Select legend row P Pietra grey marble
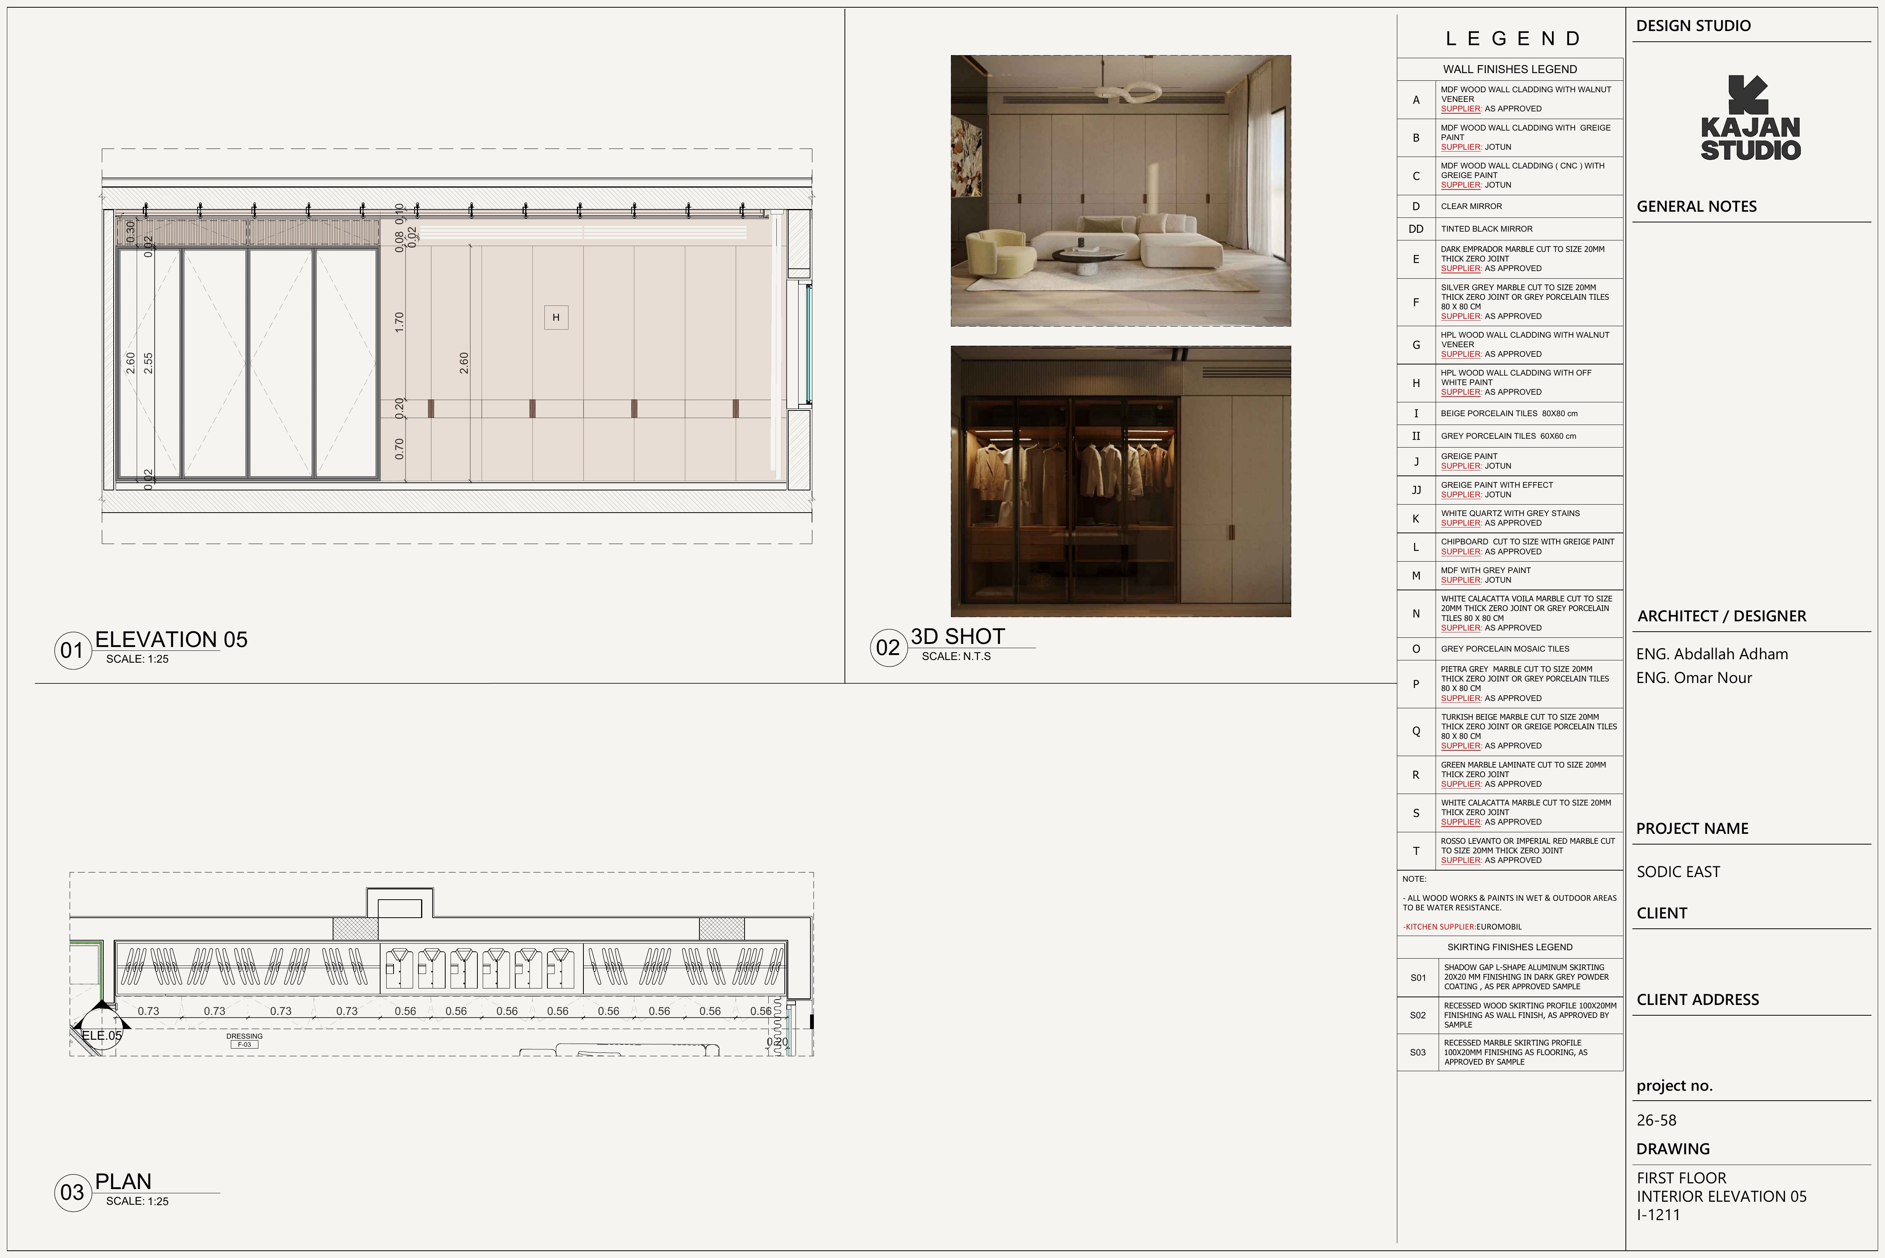This screenshot has width=1885, height=1258. point(1509,684)
